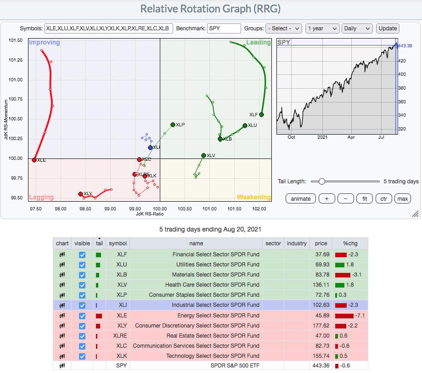422x373 pixels.
Task: Sort by the symbol column header
Action: pos(118,243)
